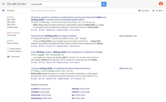Select Any type filter
166x102 pixels.
10,41
